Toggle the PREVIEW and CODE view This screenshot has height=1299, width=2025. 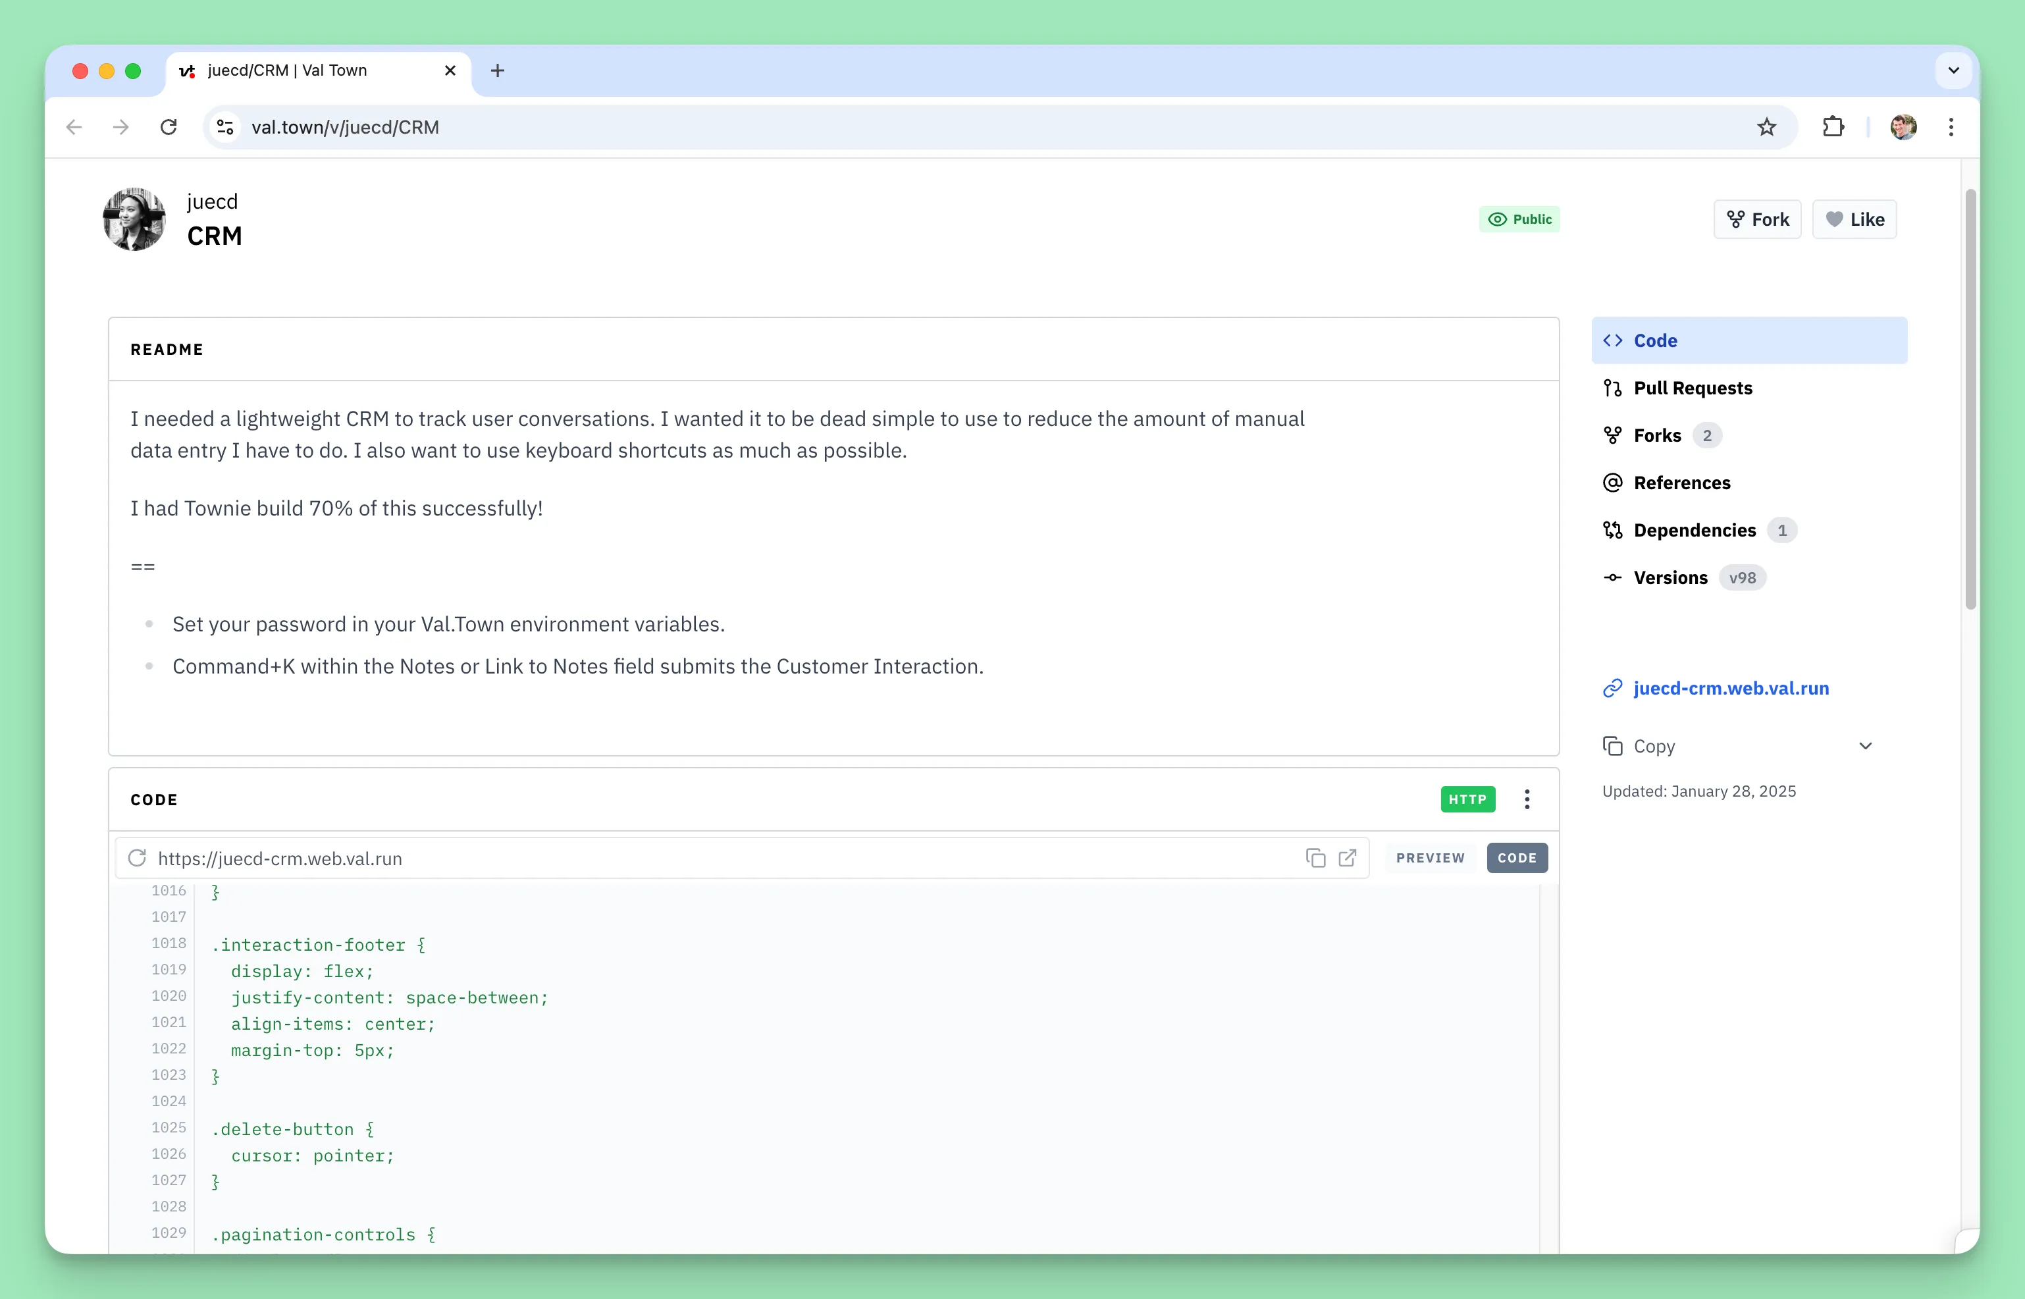tap(1430, 858)
